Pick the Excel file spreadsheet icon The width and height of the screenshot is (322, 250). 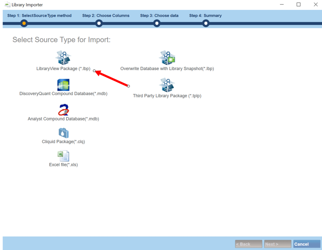point(63,156)
